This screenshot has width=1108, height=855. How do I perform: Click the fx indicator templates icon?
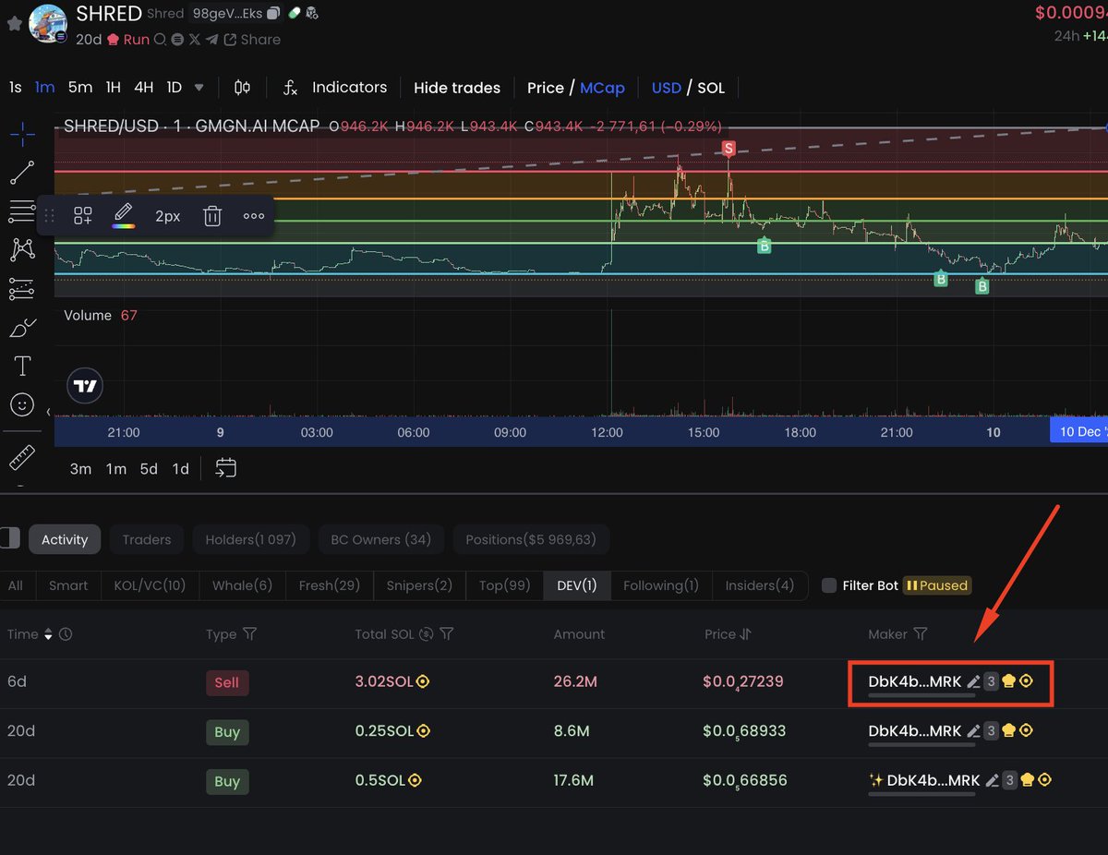tap(290, 88)
